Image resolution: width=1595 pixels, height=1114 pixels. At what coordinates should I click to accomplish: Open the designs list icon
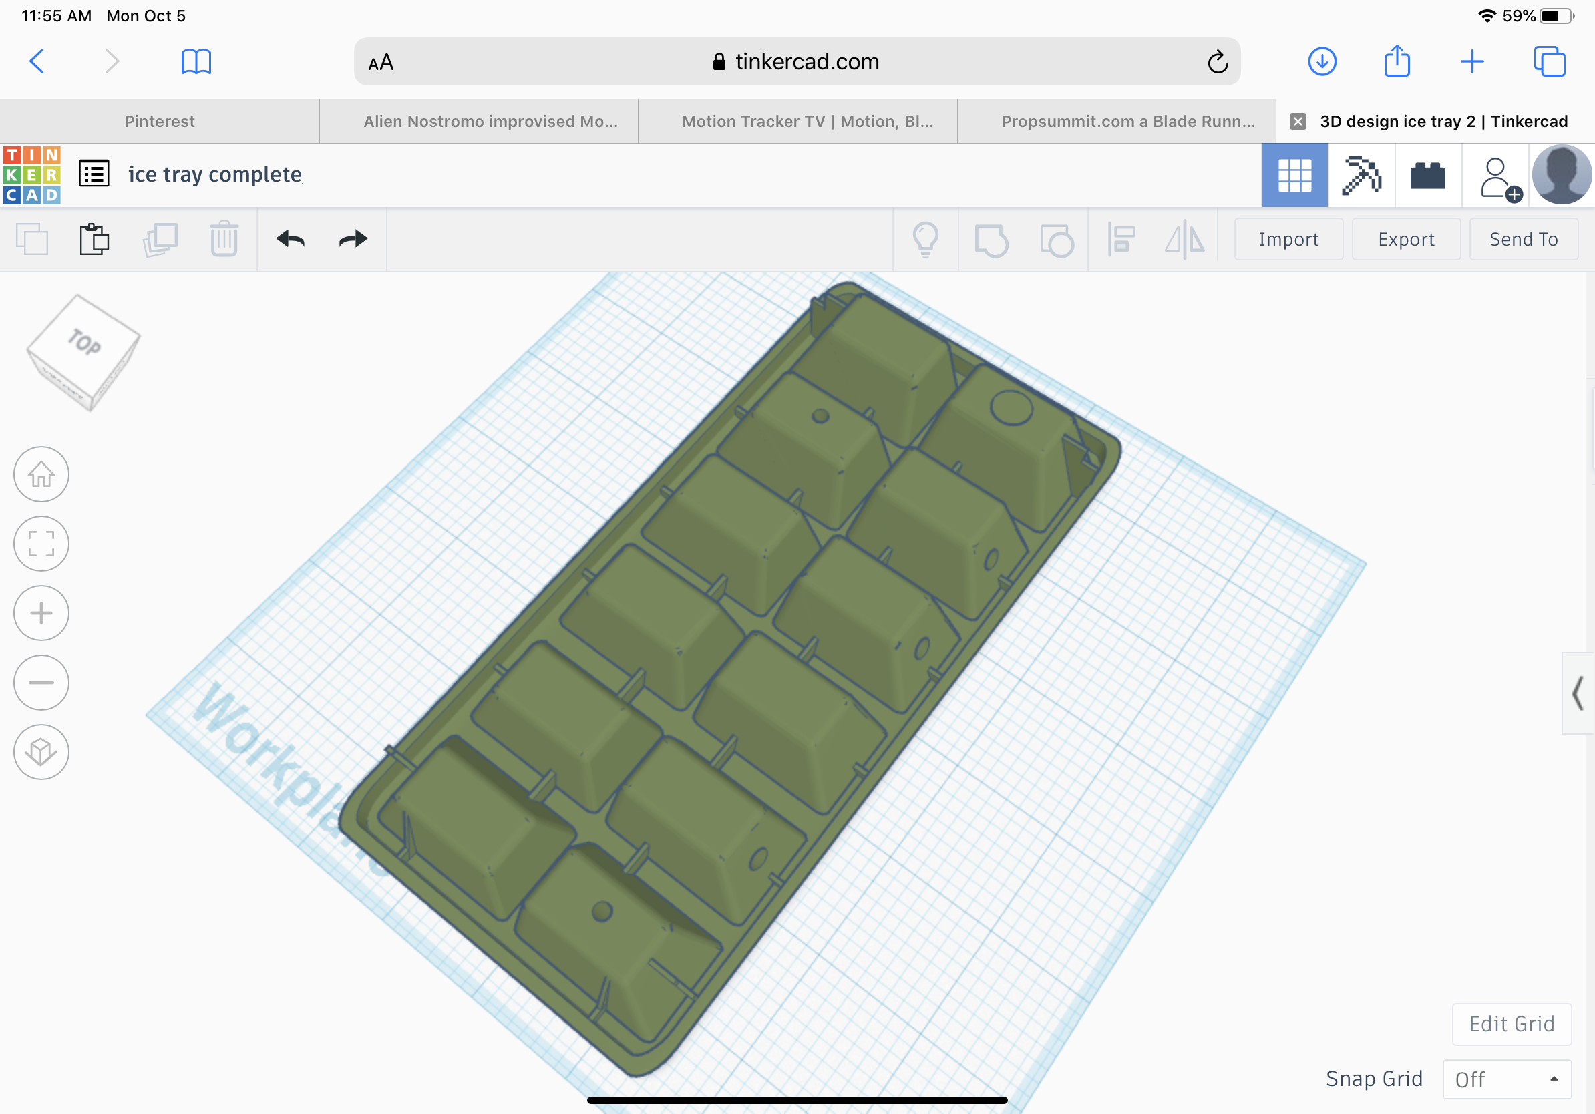click(x=94, y=174)
